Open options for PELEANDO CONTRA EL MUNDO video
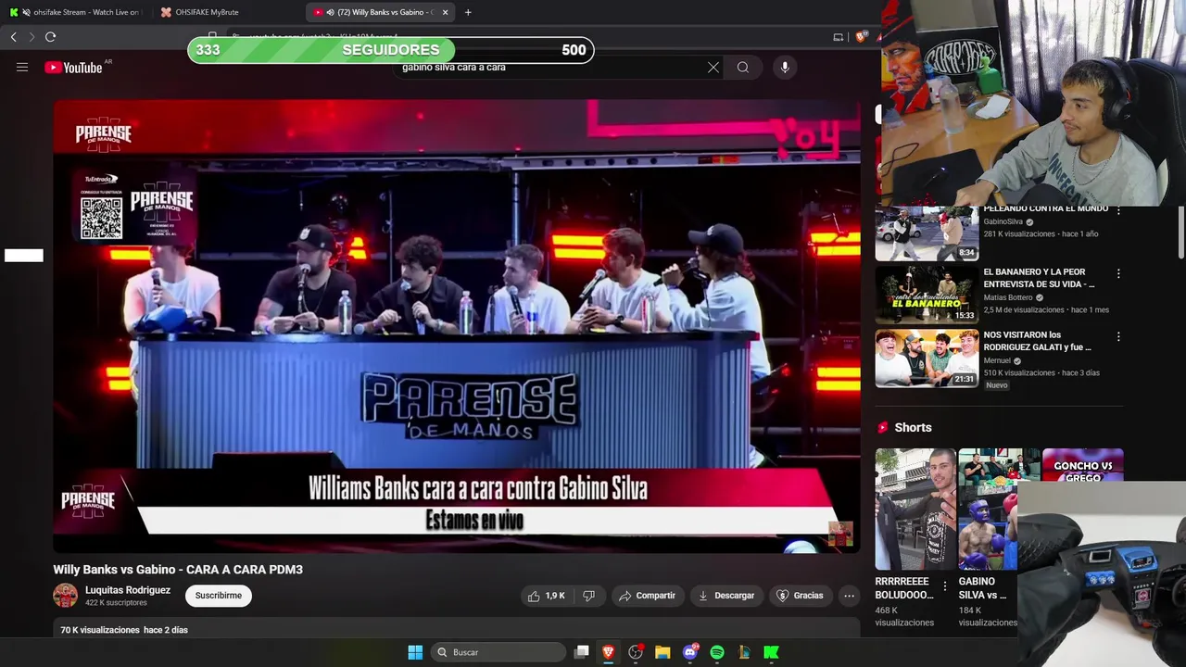 tap(1118, 211)
